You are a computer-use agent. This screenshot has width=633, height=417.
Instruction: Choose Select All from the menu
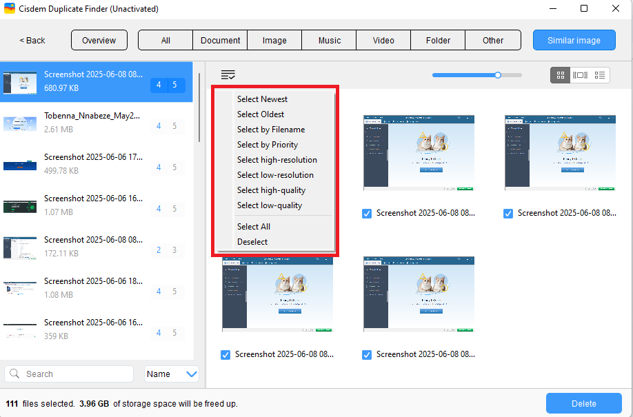254,227
